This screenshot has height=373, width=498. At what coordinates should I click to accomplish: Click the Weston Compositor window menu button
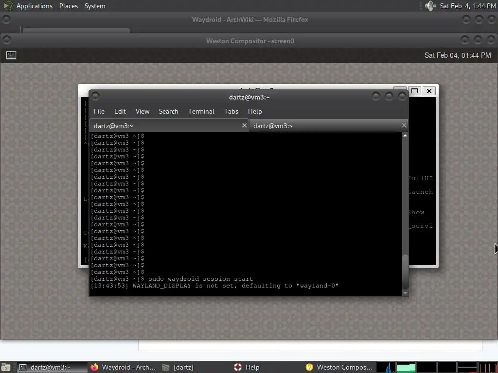tap(6, 40)
